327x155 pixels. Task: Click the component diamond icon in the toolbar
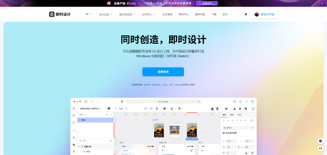(x=157, y=109)
